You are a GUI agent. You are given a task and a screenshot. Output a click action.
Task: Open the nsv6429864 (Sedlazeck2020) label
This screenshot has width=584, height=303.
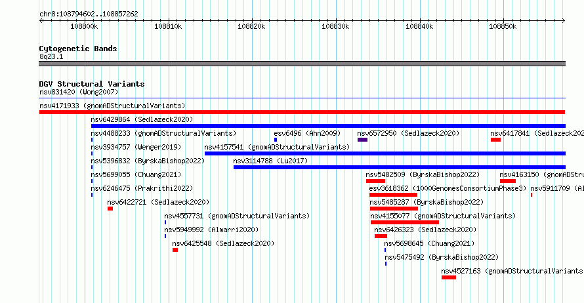pyautogui.click(x=142, y=119)
